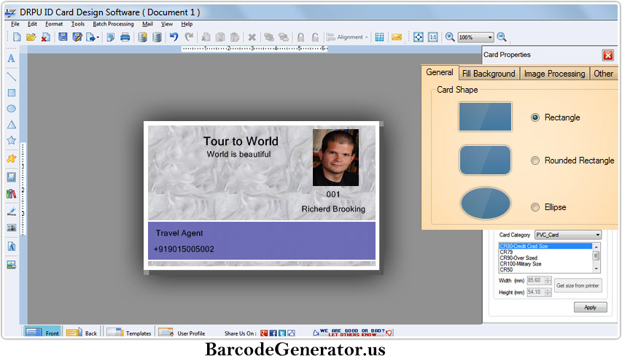Click the Facebook share icon

pos(273,333)
